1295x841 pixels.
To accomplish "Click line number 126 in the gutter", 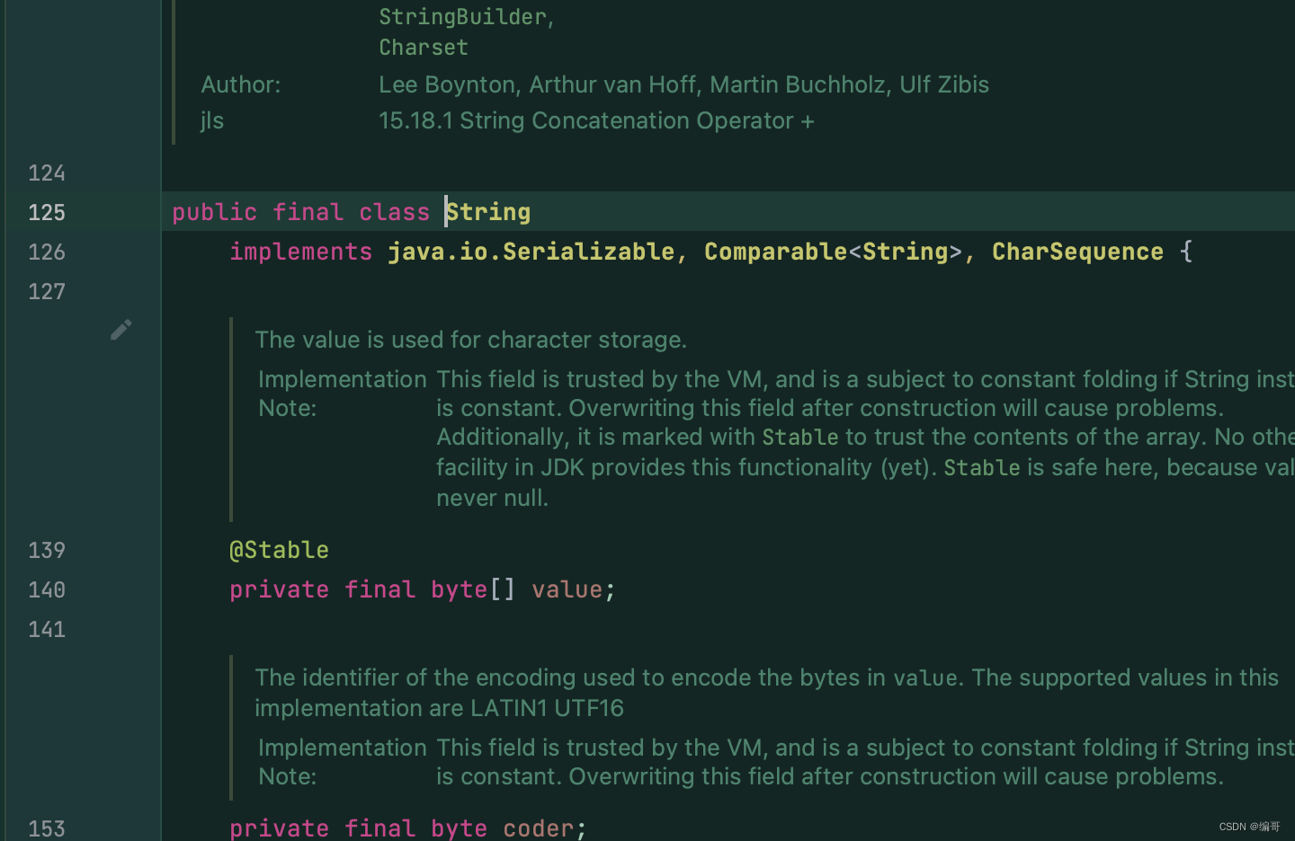I will click(x=47, y=252).
